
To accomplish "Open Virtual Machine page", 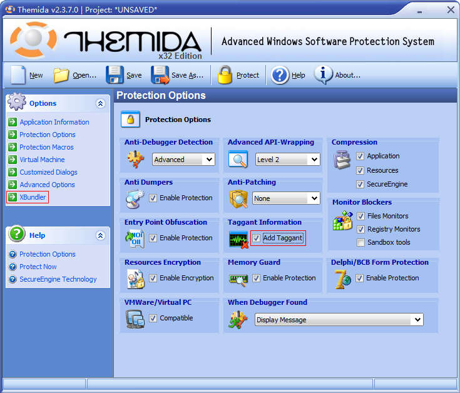I will (43, 160).
